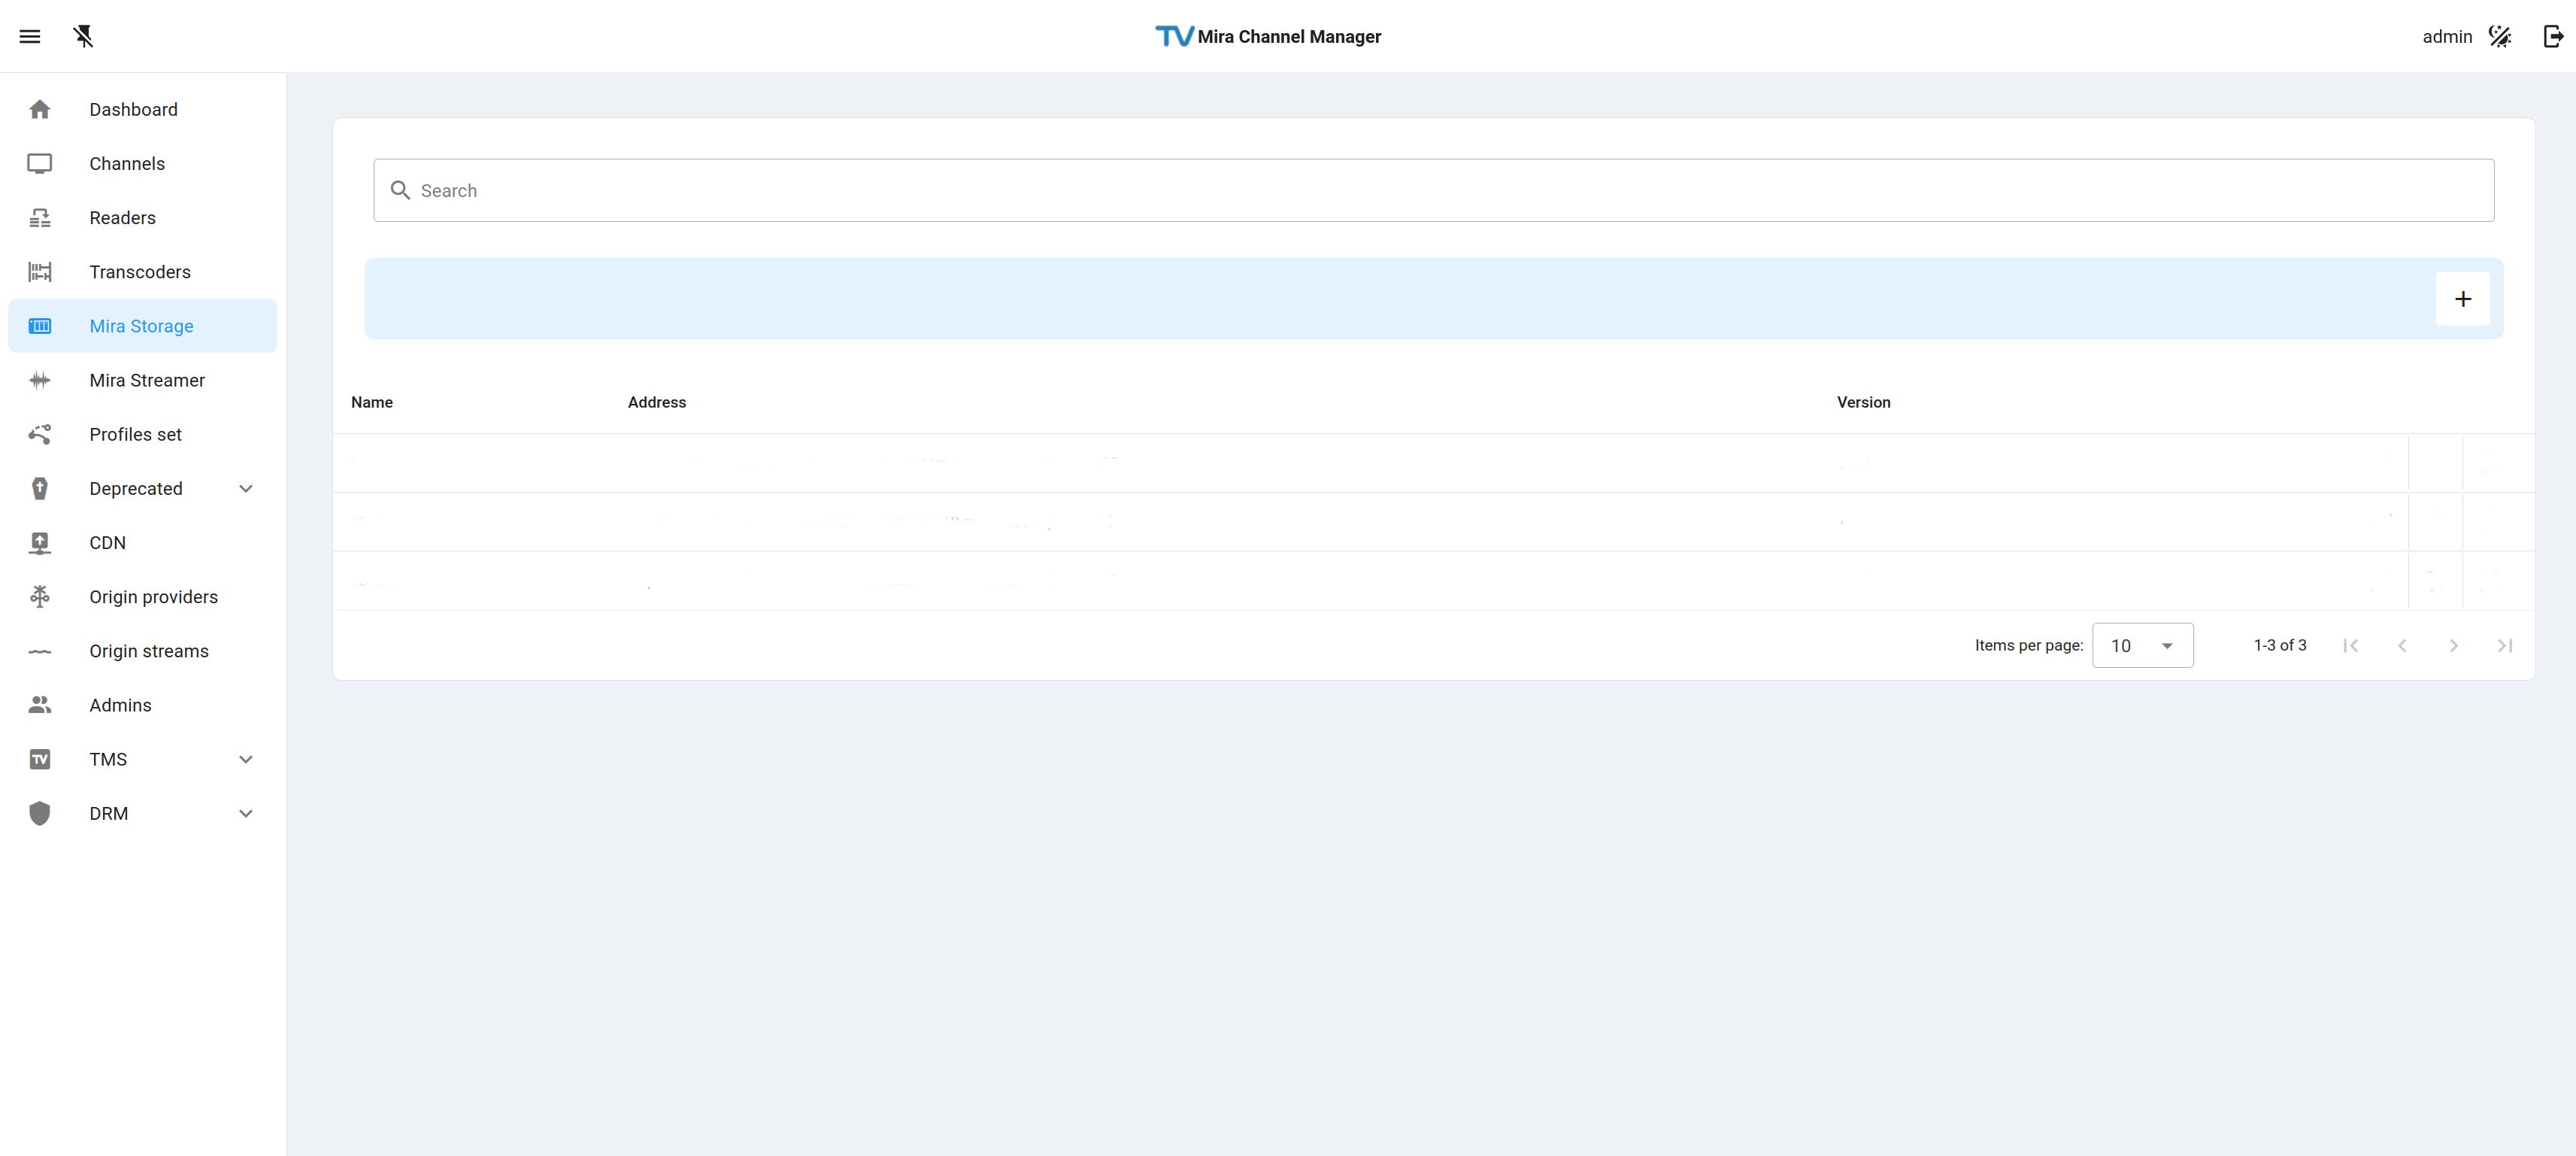Open Mira Streamer waveform icon

[x=40, y=380]
